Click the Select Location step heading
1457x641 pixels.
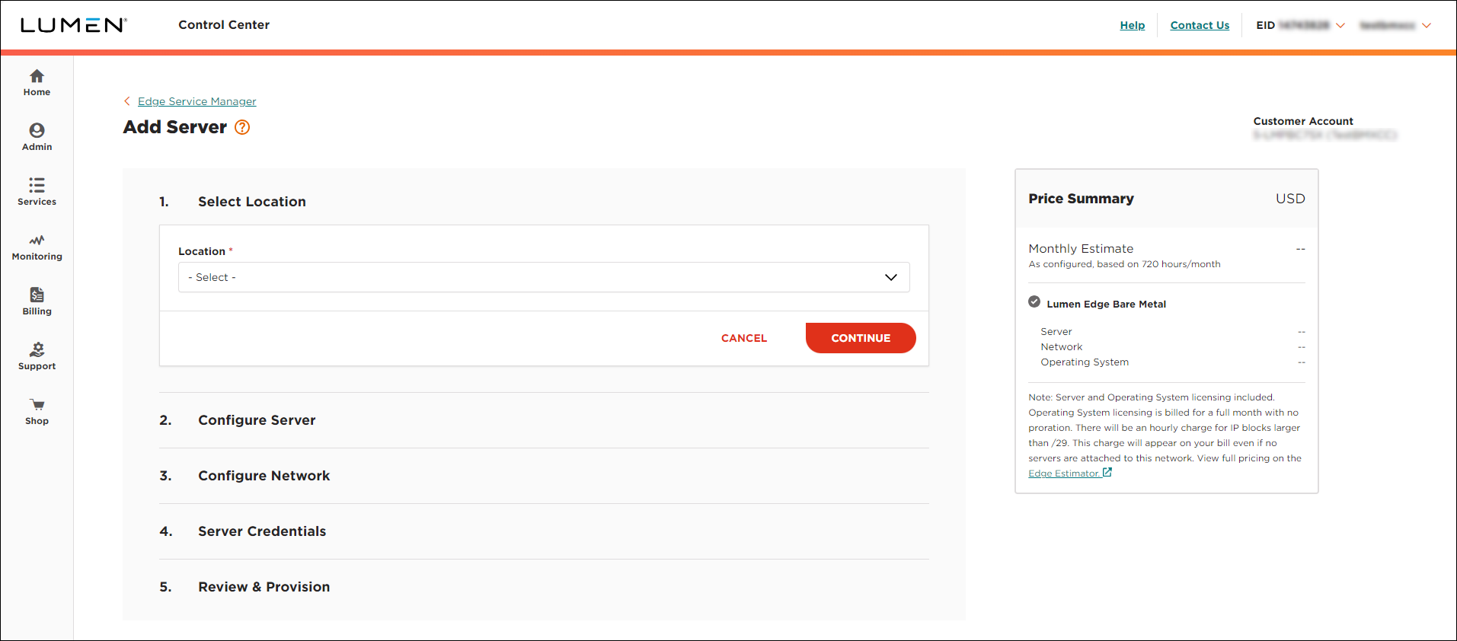click(252, 202)
